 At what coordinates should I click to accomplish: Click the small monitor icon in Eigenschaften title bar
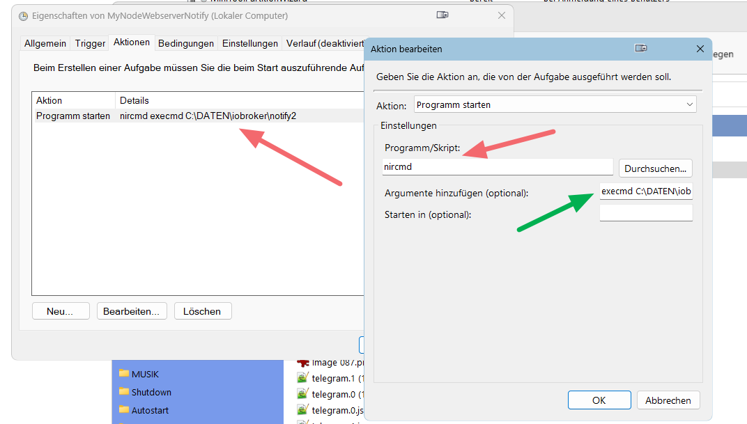[x=442, y=15]
